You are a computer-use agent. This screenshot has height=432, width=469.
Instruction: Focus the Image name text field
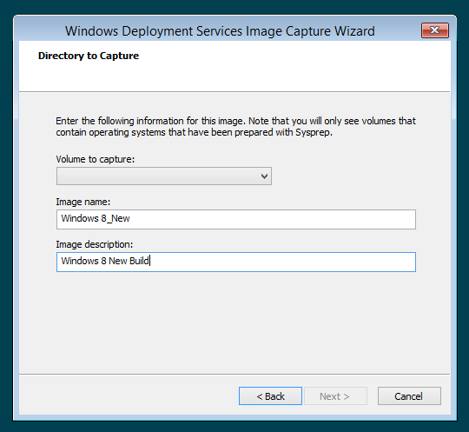[236, 219]
